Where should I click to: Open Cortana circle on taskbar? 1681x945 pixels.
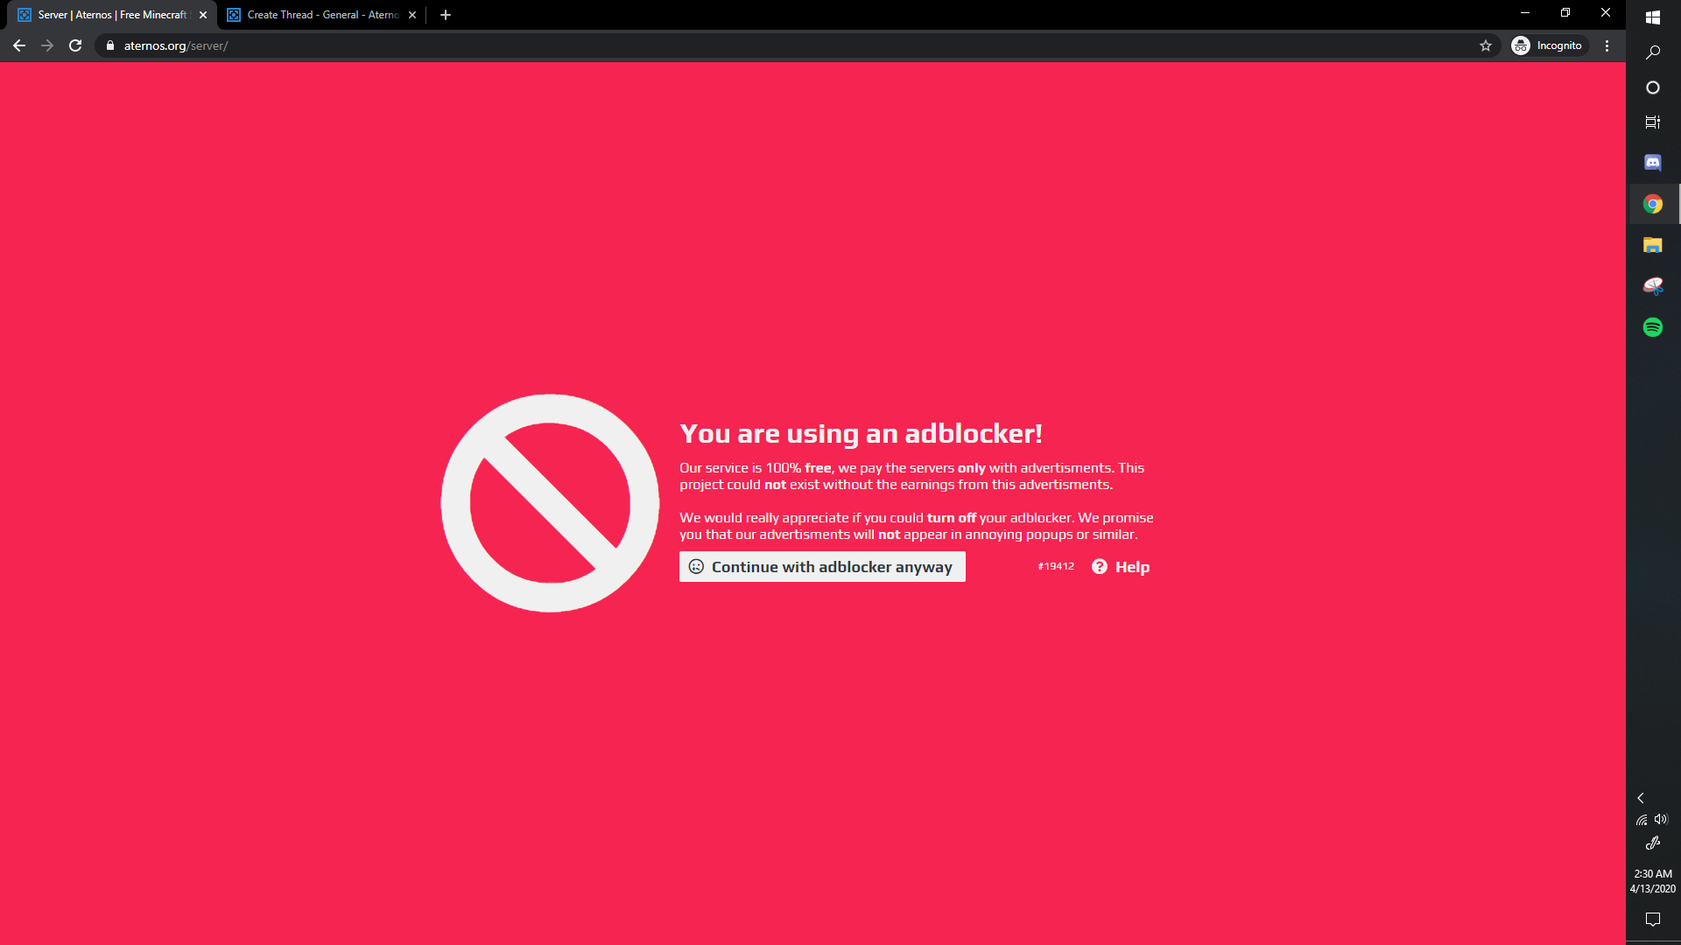pyautogui.click(x=1653, y=87)
